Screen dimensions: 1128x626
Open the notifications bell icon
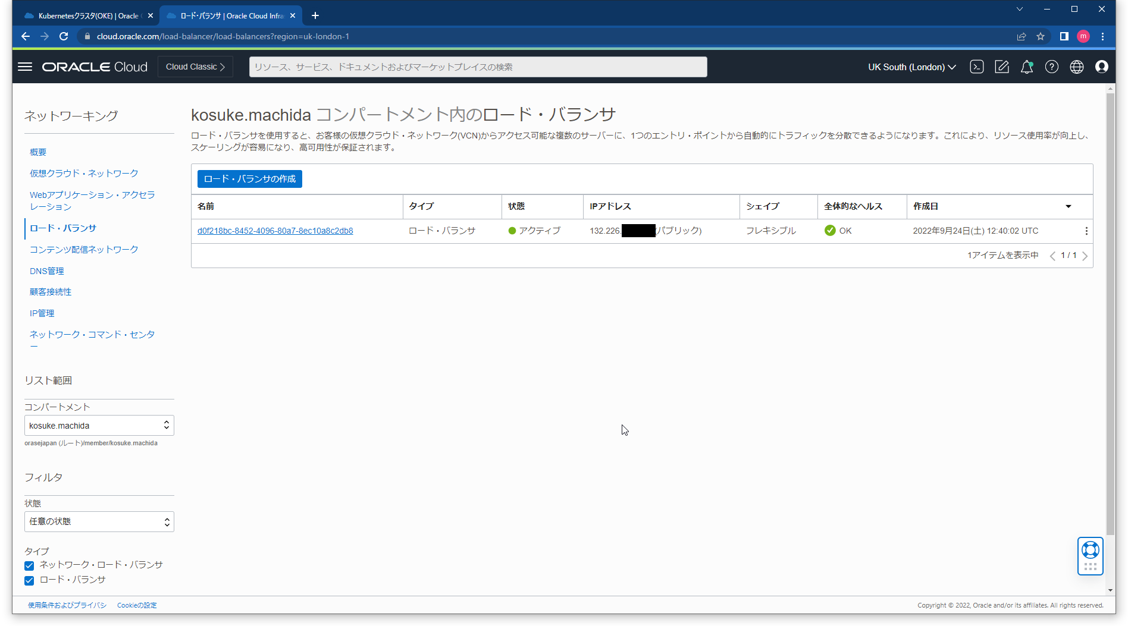pos(1027,67)
